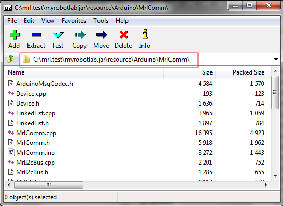Viewport: 283px width, 206px height.
Task: Select the Device.h file name
Action: pyautogui.click(x=27, y=104)
